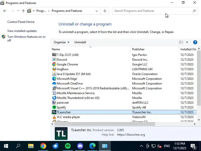Click the Visual C++ Redistributable icon
Screen dimensions: 201x151
pyautogui.click(x=54, y=88)
